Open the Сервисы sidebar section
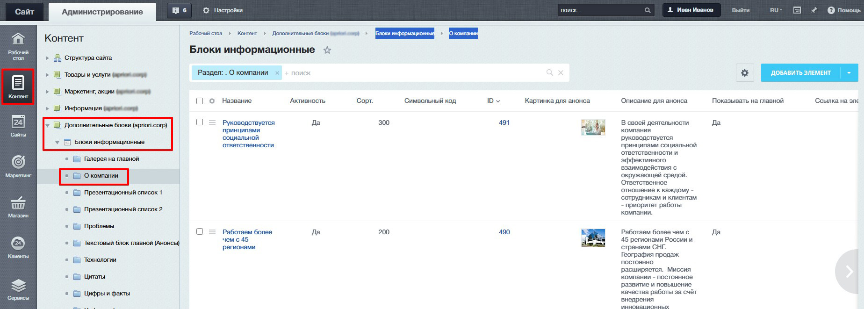864x309 pixels. click(18, 289)
